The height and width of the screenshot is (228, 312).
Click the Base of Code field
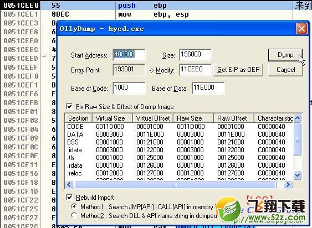[129, 88]
